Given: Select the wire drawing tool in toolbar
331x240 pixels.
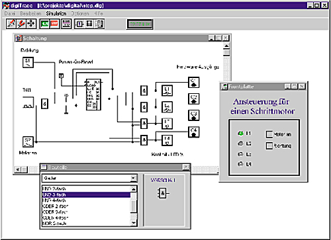Looking at the screenshot, I should click(11, 24).
